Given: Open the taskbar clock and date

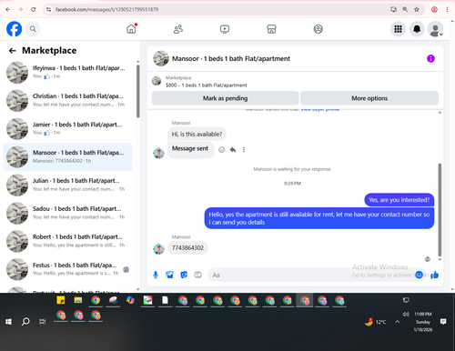Looking at the screenshot, I should point(423,322).
